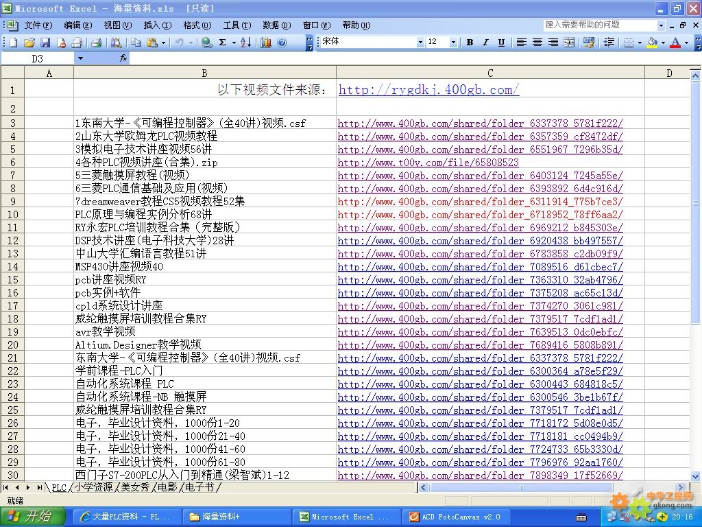Click the Undo arrow icon
The height and width of the screenshot is (527, 702).
pos(179,43)
